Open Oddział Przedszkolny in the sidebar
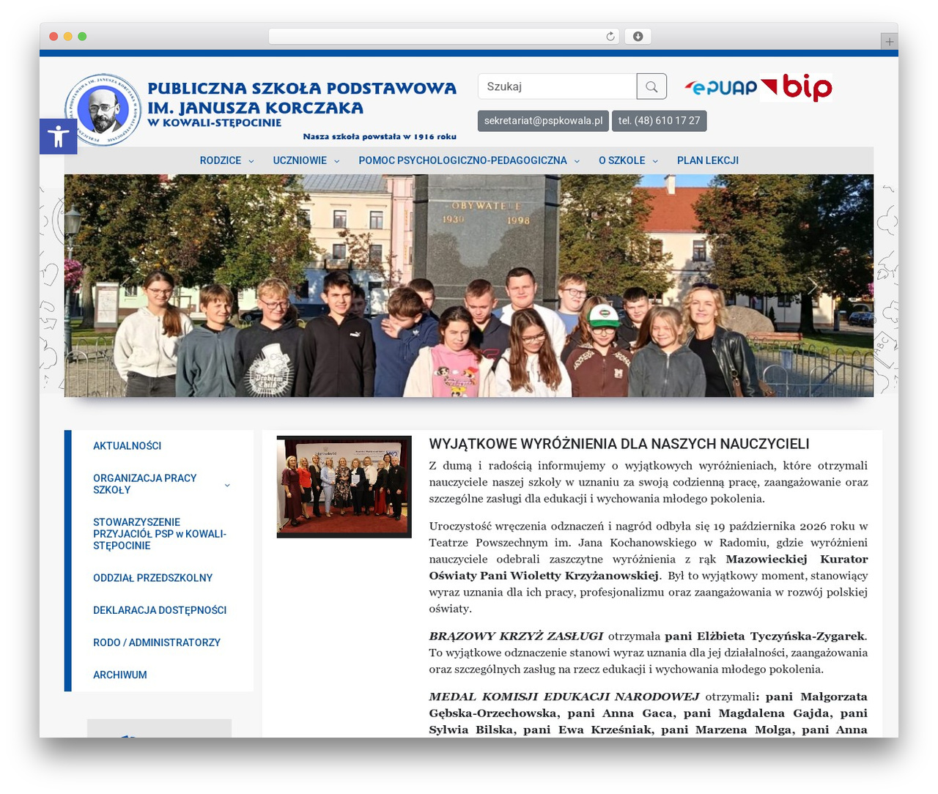938x794 pixels. point(153,578)
